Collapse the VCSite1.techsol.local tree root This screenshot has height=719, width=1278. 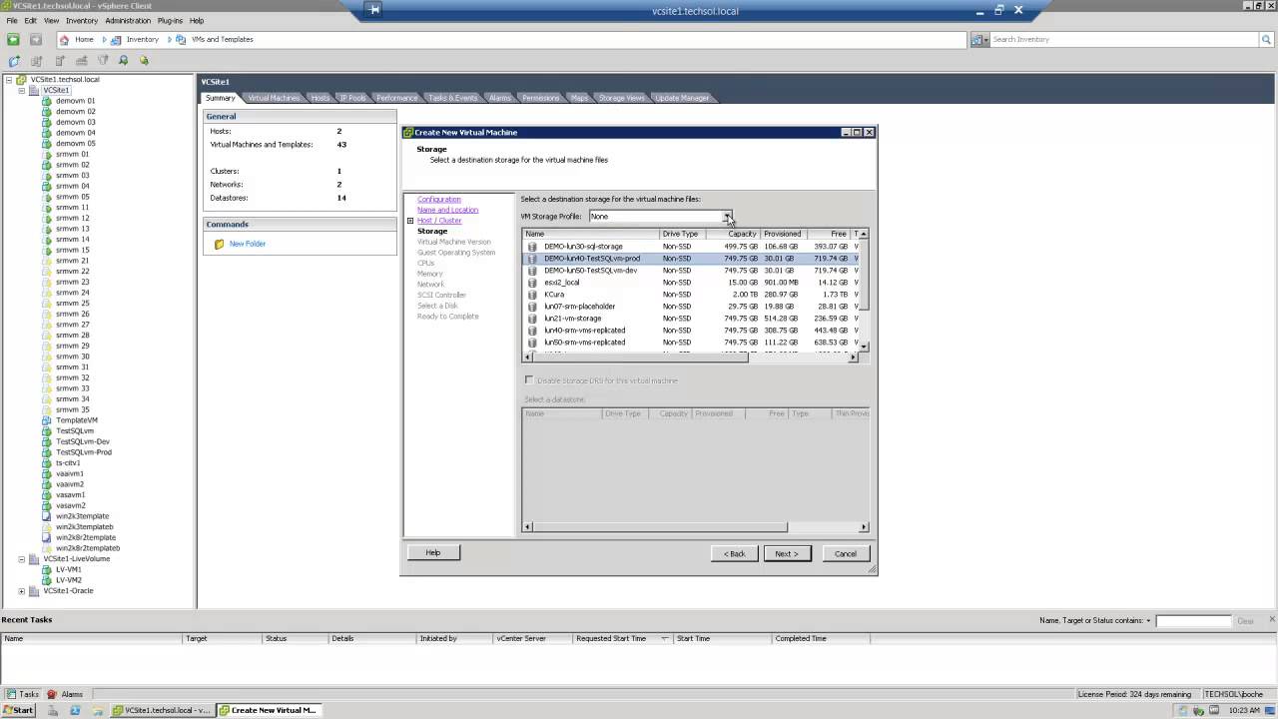click(9, 80)
